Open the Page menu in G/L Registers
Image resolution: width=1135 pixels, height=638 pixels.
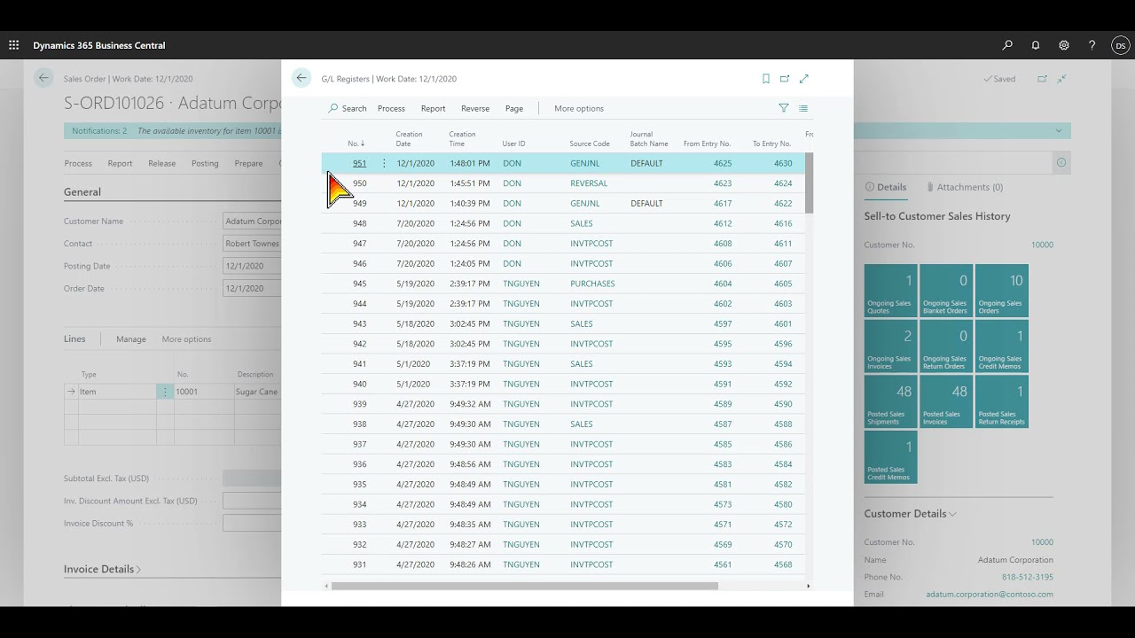click(x=514, y=108)
